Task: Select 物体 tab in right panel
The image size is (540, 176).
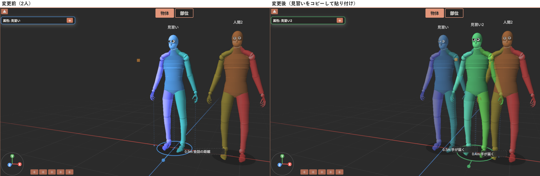Action: 435,13
